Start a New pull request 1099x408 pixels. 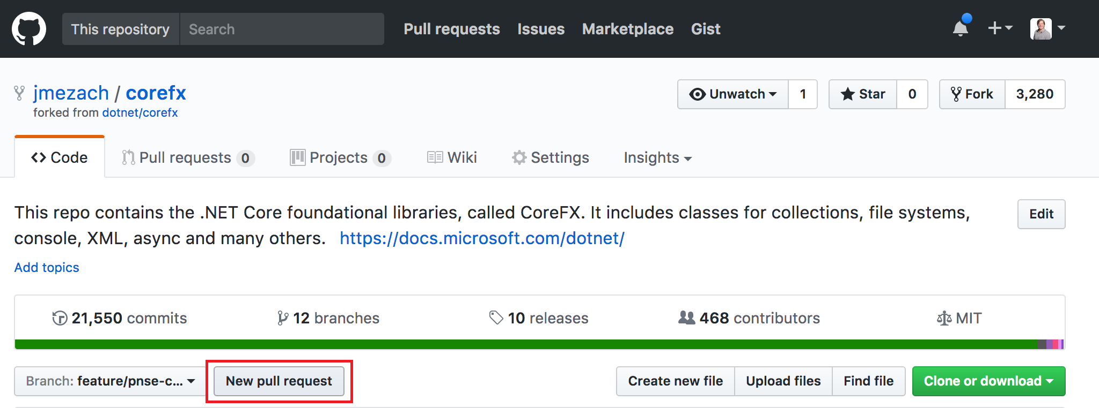tap(279, 381)
